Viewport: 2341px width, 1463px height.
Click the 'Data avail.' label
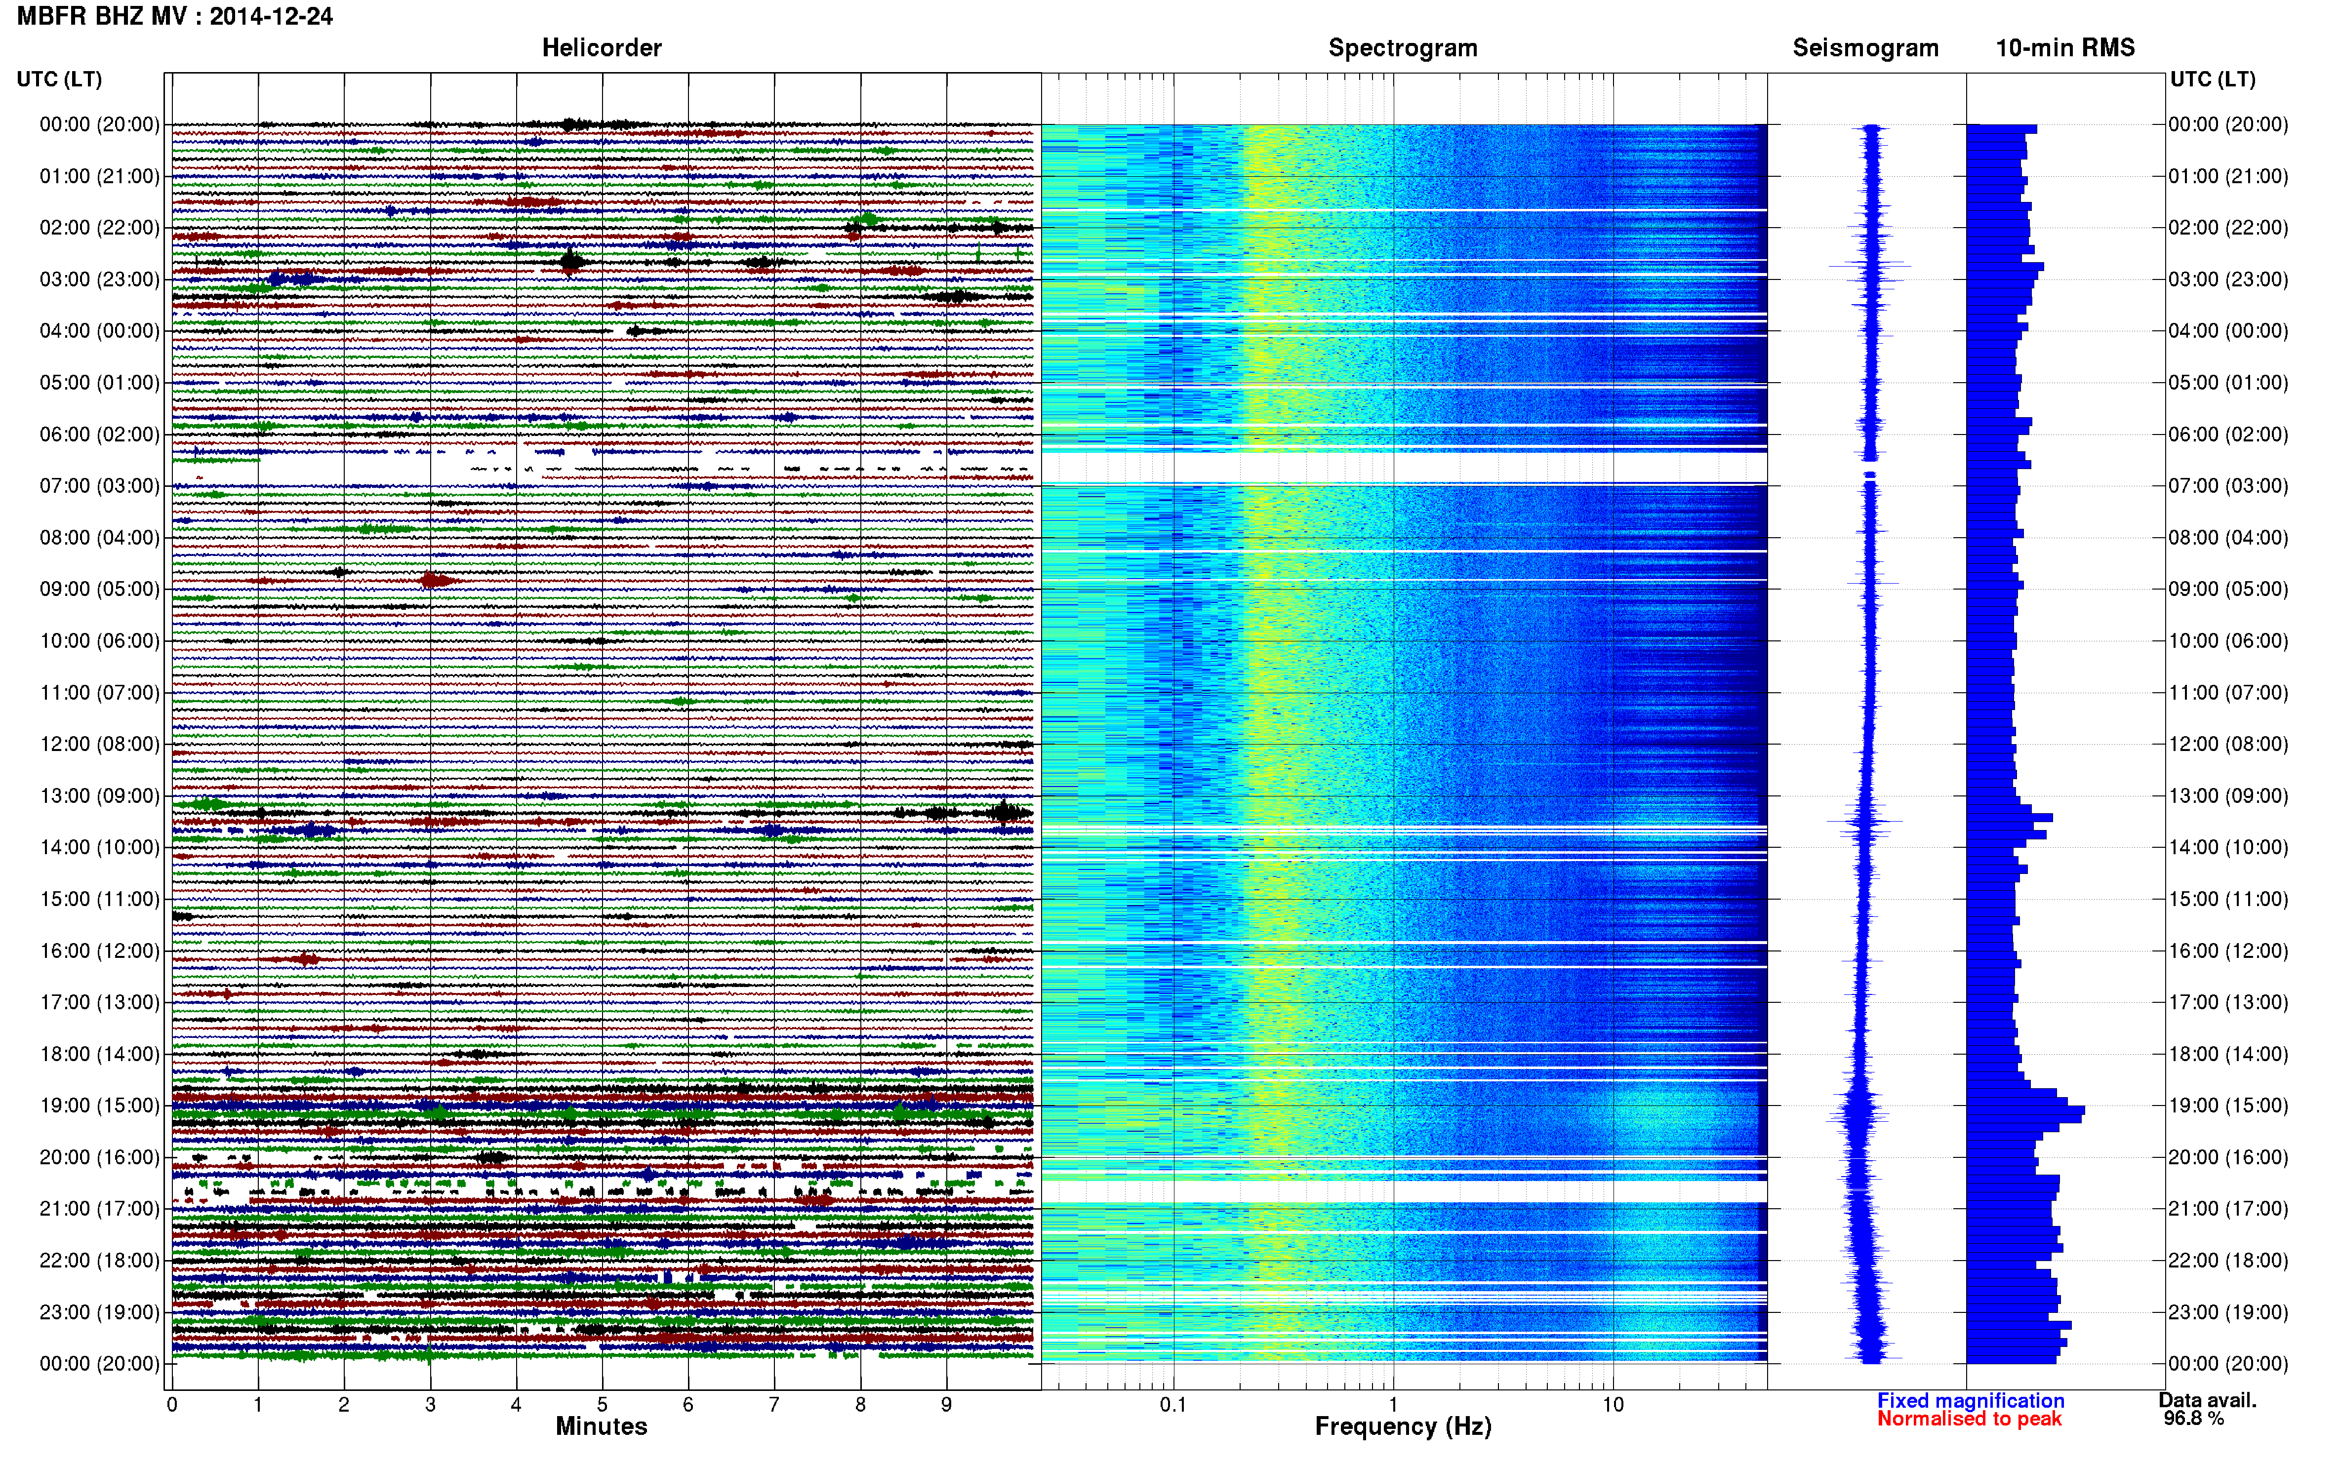(x=2208, y=1400)
